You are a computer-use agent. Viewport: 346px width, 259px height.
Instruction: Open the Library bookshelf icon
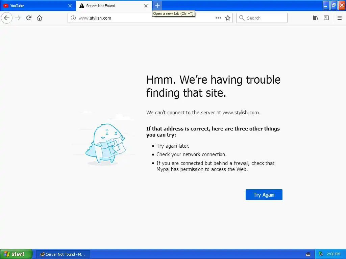coord(316,18)
